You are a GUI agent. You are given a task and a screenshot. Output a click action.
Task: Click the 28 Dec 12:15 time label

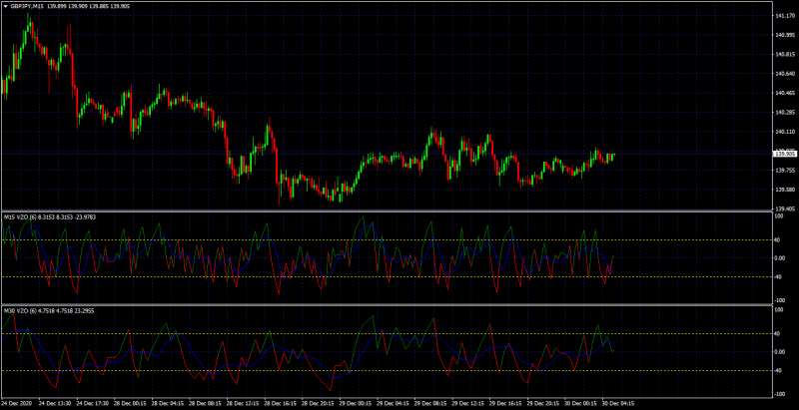pos(243,403)
